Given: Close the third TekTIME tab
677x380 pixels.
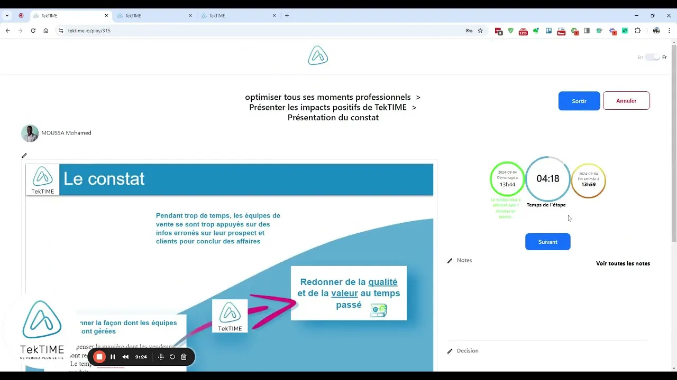Looking at the screenshot, I should (x=275, y=16).
